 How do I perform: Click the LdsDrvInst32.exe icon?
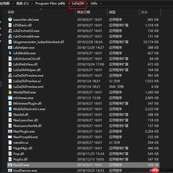[10, 31]
